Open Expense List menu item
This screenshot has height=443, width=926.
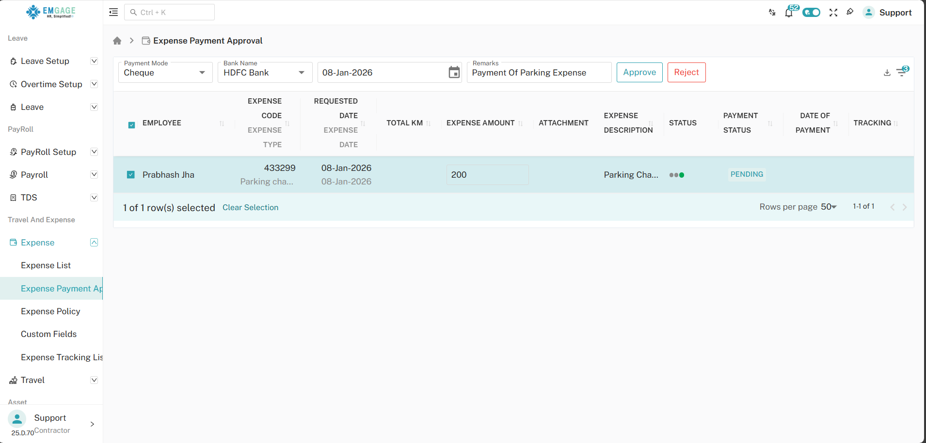[46, 265]
